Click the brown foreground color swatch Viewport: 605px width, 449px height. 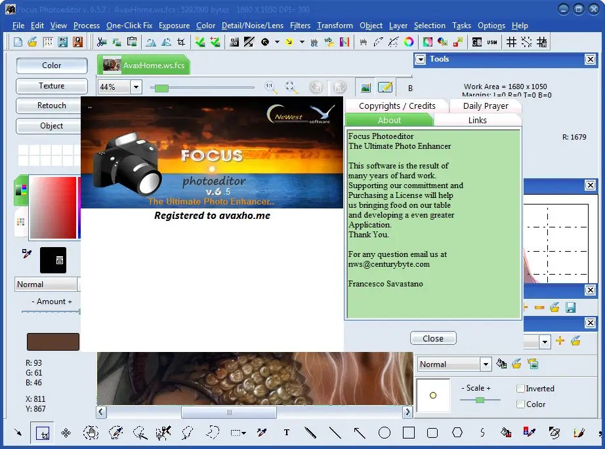[x=53, y=342]
